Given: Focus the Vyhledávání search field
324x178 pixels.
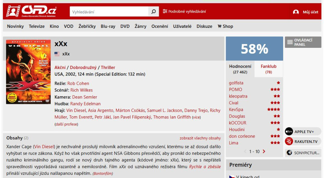Looking at the screenshot, I should [109, 12].
